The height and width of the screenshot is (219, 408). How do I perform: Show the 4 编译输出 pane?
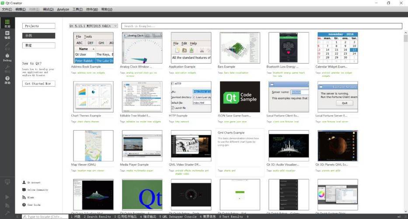(148, 217)
